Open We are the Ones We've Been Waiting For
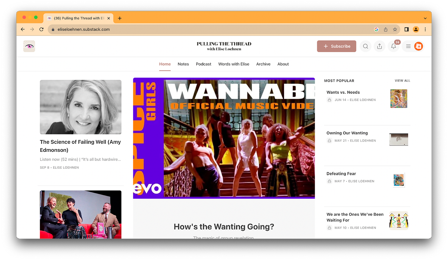This screenshot has height=260, width=448. 355,217
